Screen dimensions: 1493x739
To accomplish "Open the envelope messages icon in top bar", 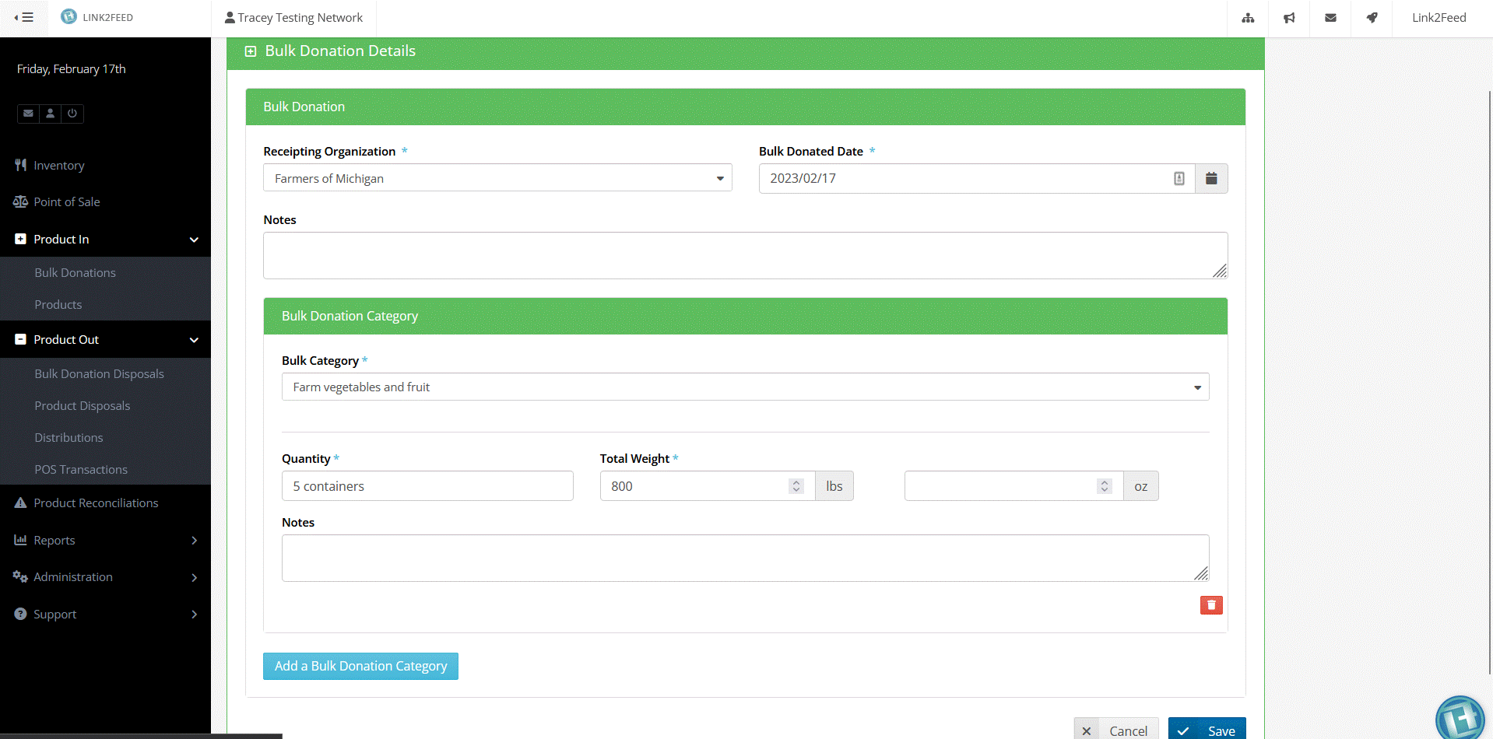I will (x=1330, y=18).
